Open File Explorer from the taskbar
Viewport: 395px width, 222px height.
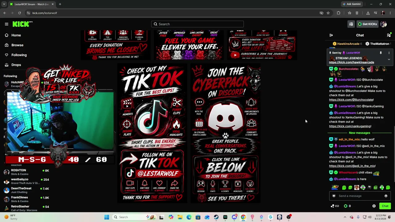[x=180, y=217]
